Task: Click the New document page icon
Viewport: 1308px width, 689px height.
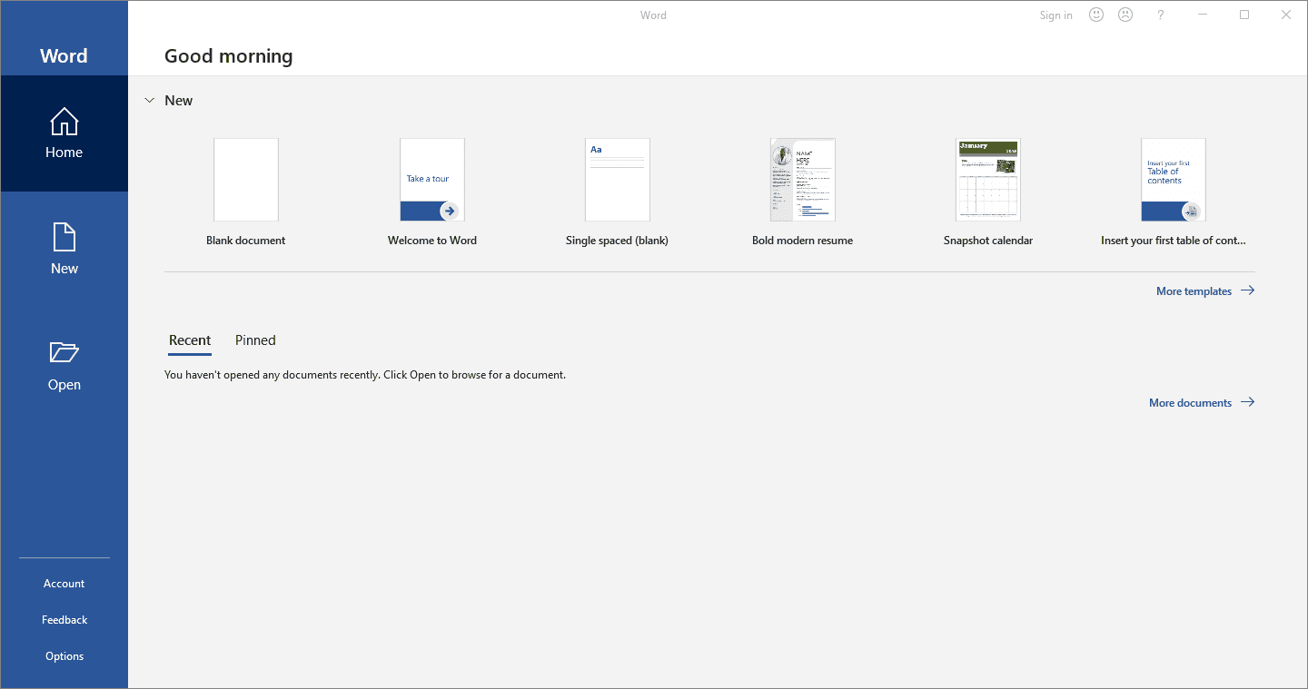Action: tap(64, 238)
